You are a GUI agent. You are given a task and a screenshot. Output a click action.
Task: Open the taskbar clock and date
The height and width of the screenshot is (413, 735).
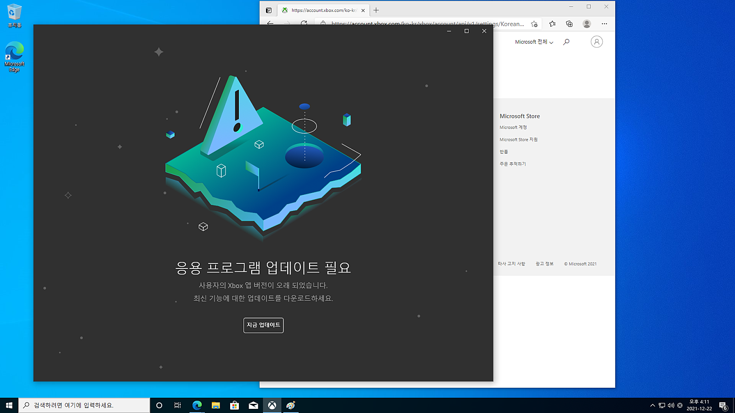point(699,405)
